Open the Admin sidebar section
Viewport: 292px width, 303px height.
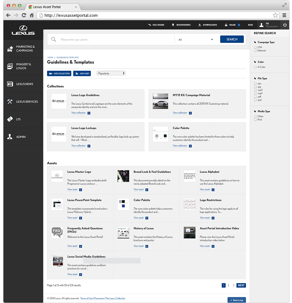pos(23,137)
